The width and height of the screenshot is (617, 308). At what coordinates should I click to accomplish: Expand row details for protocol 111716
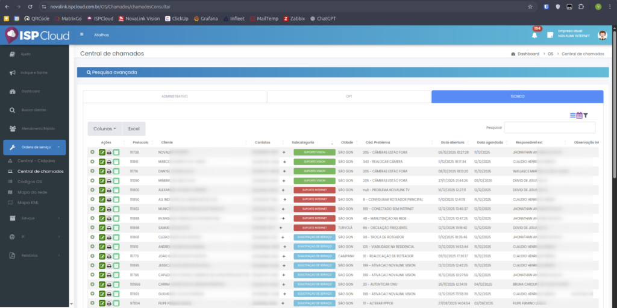coord(92,171)
